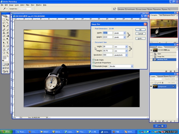Click Cancel in Image Size dialog
Viewport: 179px width, 134px height.
[x=140, y=33]
